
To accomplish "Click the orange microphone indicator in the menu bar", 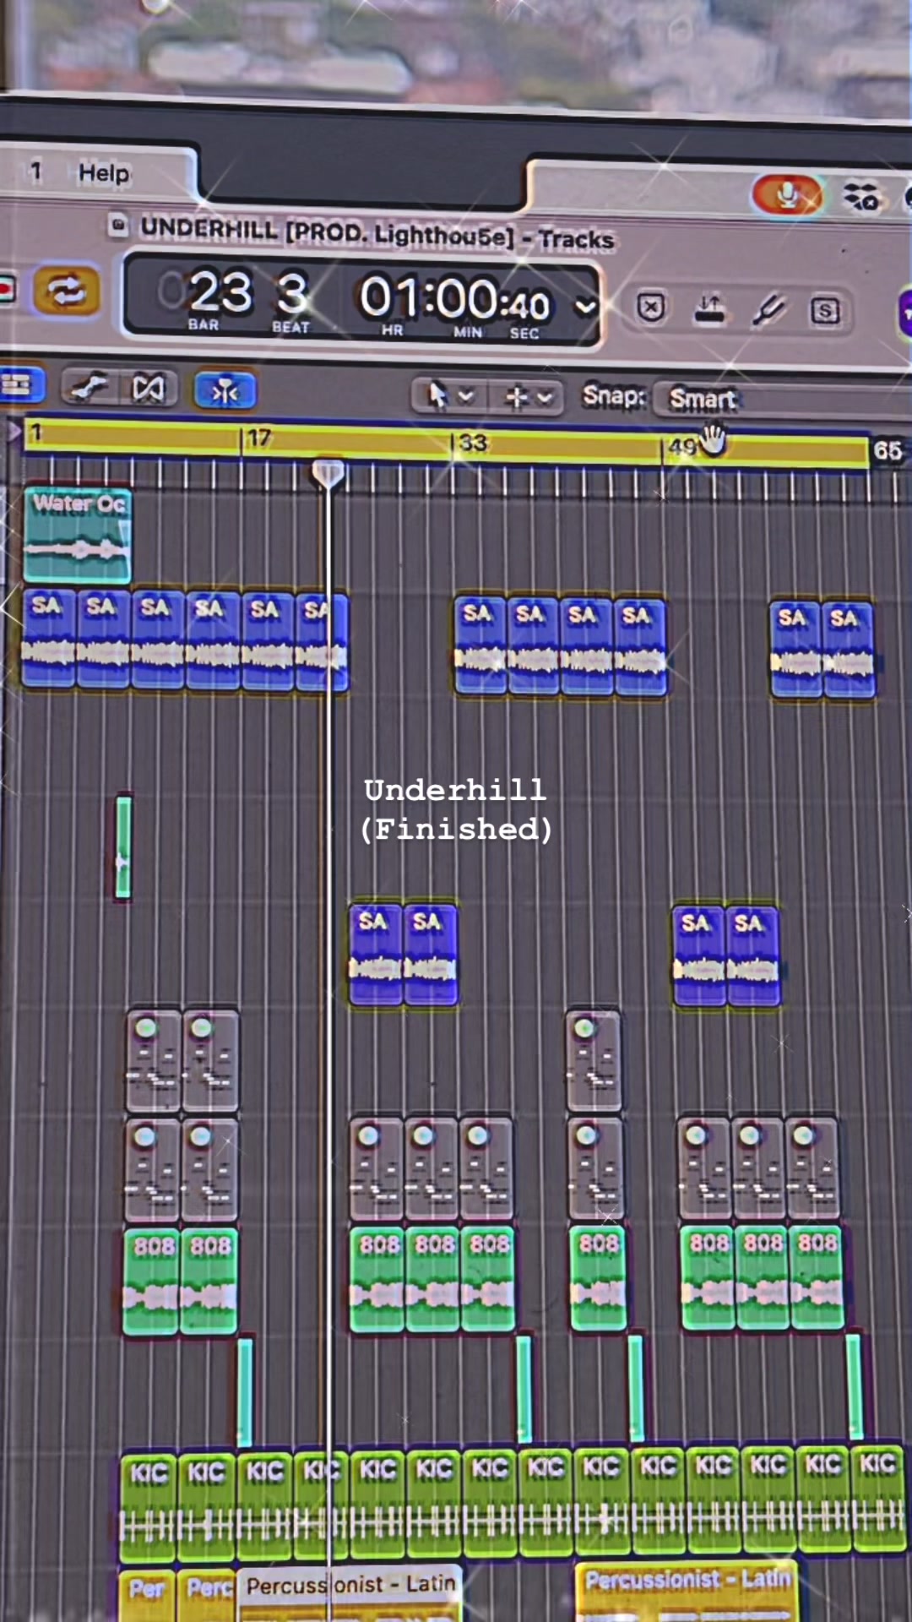I will click(x=787, y=196).
